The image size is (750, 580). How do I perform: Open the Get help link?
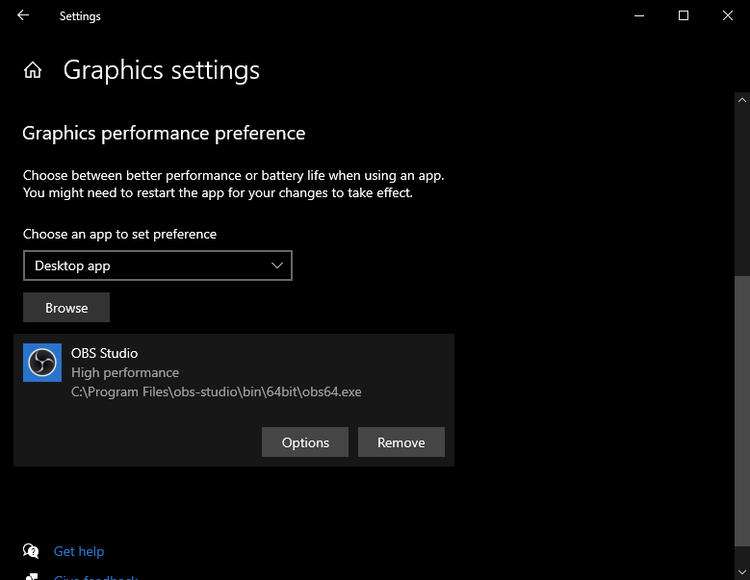(79, 551)
